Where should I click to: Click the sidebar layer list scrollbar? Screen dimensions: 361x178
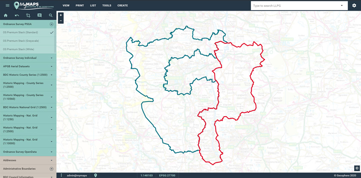click(x=55, y=37)
